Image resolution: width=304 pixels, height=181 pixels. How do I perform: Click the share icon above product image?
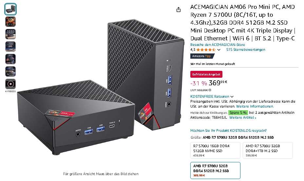[x=178, y=10]
